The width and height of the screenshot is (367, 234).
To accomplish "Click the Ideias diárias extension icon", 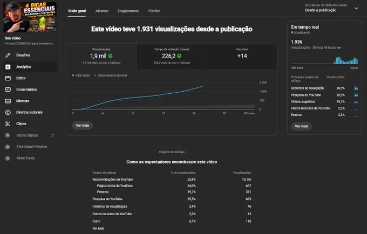I will [8, 135].
